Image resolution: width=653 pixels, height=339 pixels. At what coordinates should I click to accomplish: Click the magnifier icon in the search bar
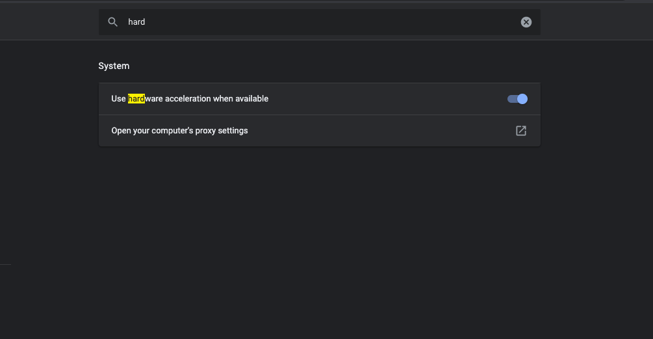click(113, 22)
